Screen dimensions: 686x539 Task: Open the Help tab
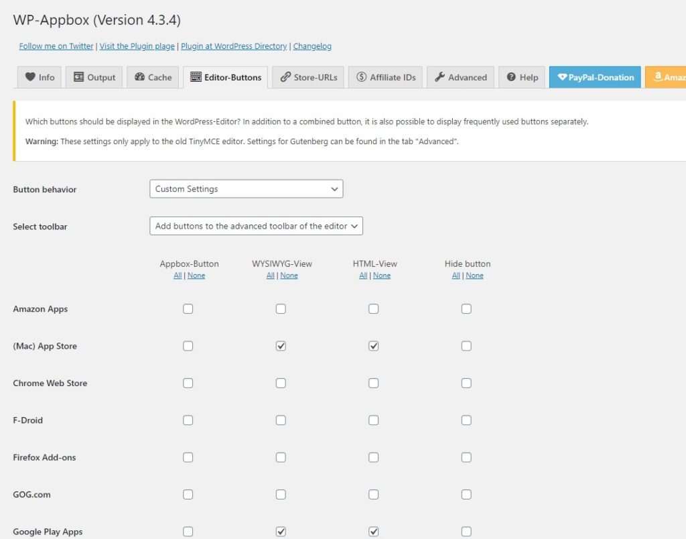click(522, 77)
